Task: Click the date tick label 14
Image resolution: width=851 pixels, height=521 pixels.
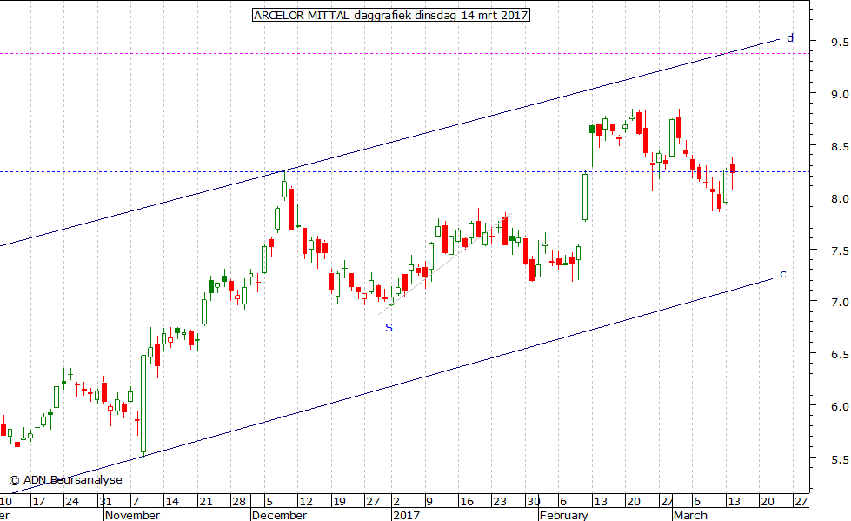Action: pos(172,502)
